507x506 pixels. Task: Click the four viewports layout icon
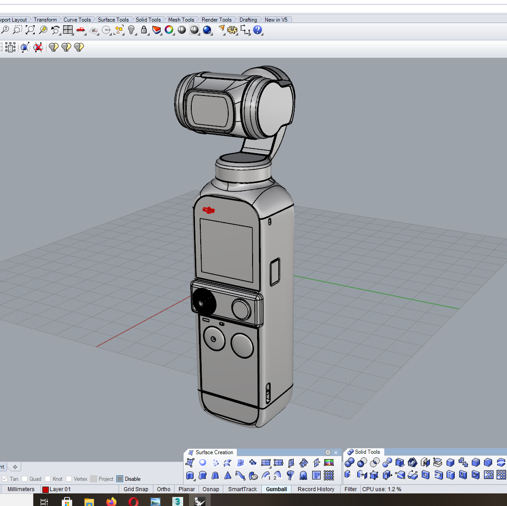click(x=68, y=30)
